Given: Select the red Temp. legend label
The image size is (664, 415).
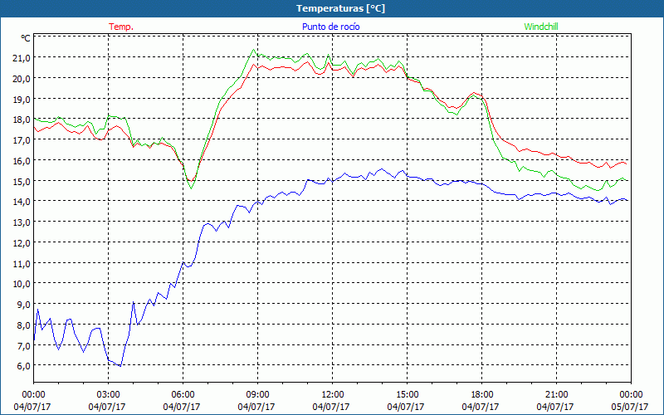Looking at the screenshot, I should [121, 27].
